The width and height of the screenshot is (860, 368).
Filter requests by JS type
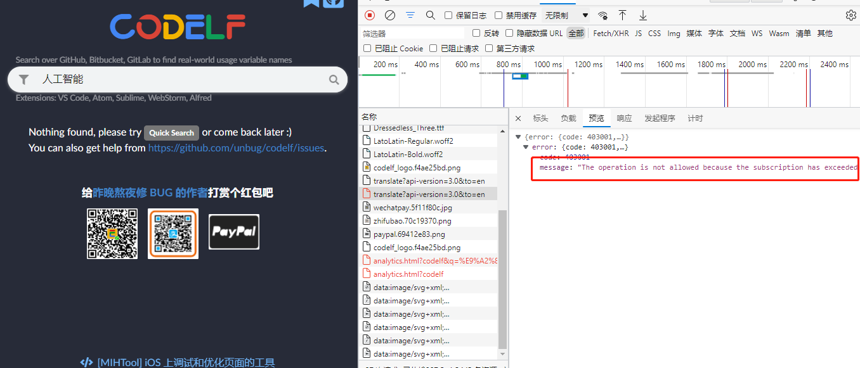point(638,34)
